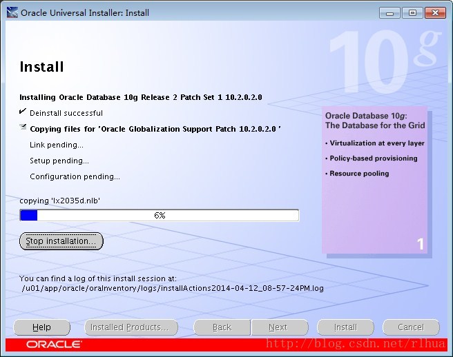Click 'Oracle Database 10g: The Database for the Grid' title
The height and width of the screenshot is (357, 453).
(375, 121)
